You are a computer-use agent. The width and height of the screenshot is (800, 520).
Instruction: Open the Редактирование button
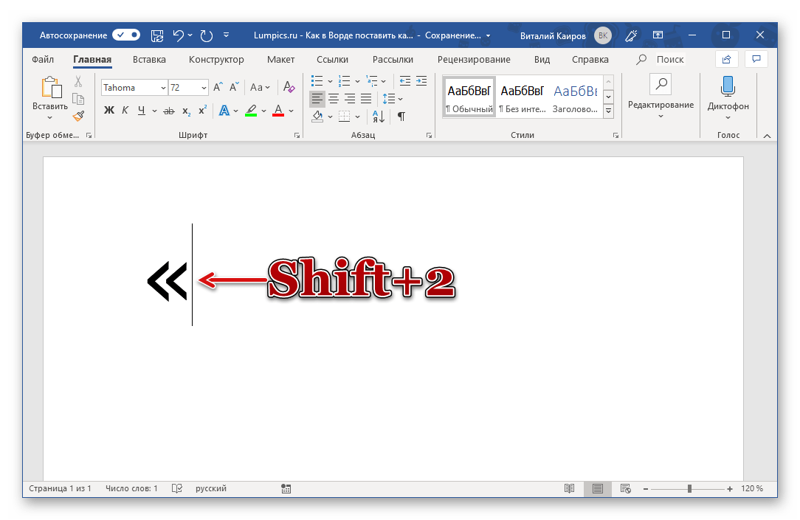pyautogui.click(x=661, y=96)
